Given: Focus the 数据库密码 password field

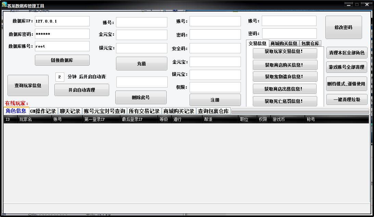Looking at the screenshot, I should coord(62,34).
